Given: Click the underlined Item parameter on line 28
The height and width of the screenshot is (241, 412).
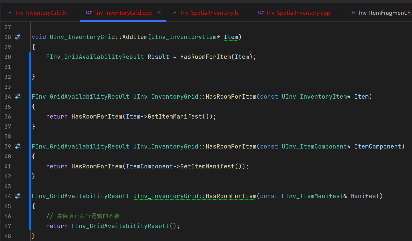Looking at the screenshot, I should click(231, 37).
